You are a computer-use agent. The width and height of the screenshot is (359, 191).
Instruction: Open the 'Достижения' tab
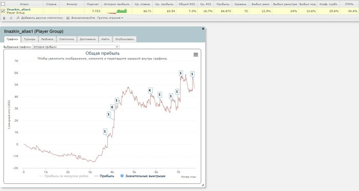tap(88, 39)
